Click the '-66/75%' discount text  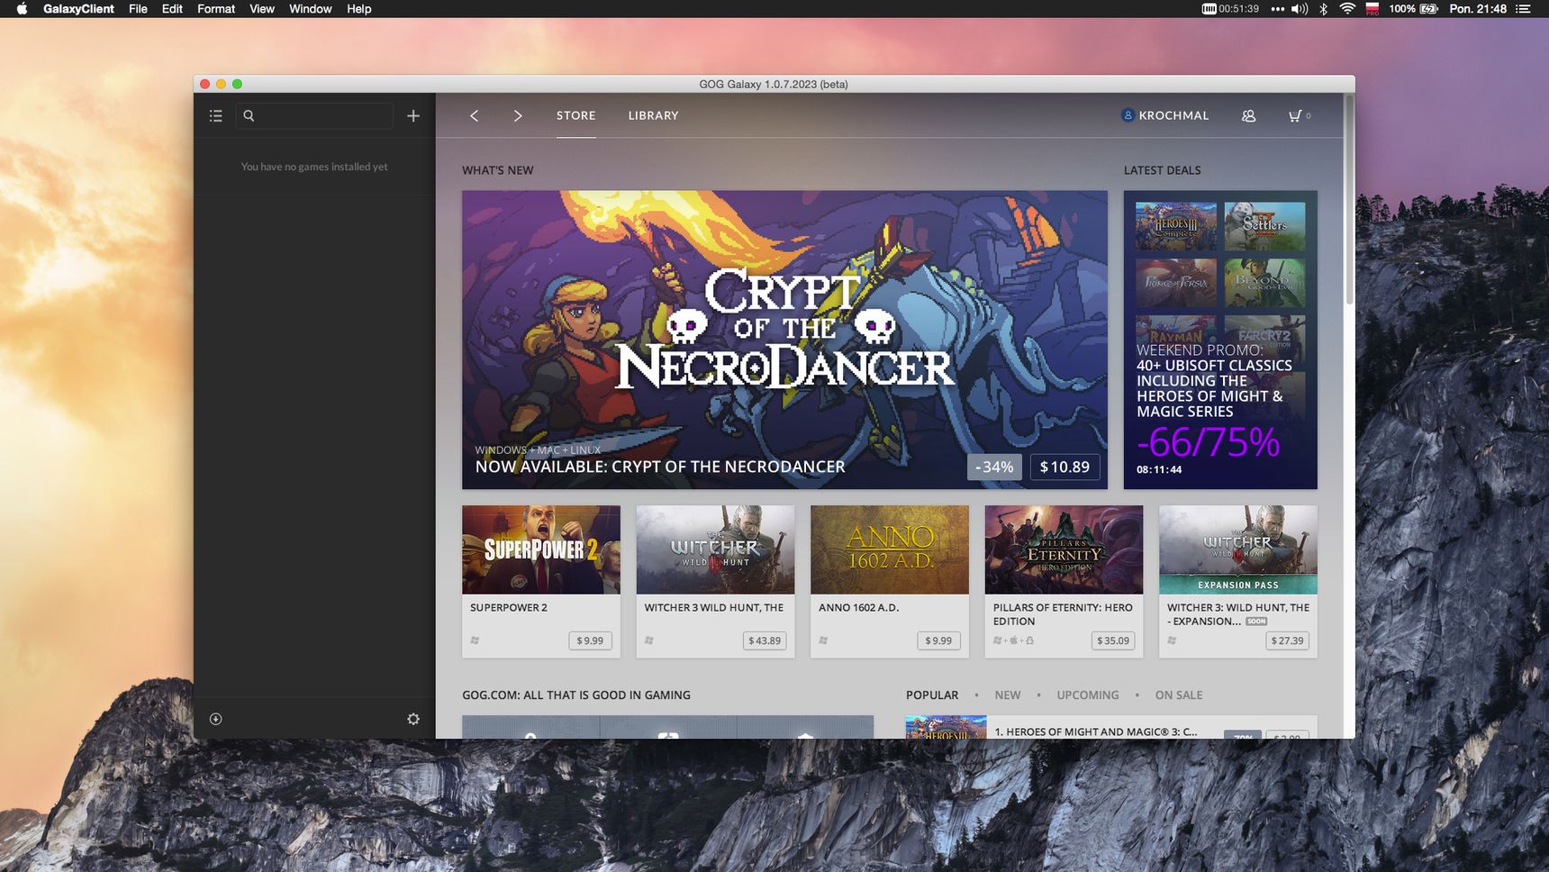pyautogui.click(x=1208, y=442)
